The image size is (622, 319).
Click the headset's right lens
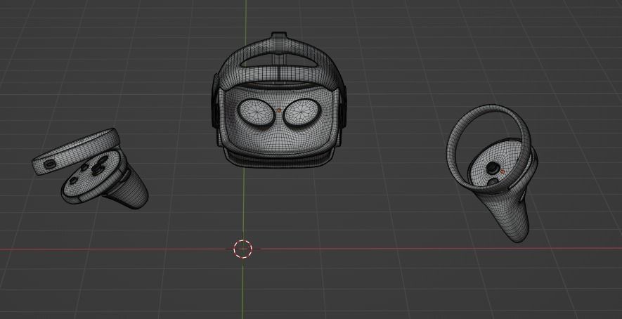302,112
